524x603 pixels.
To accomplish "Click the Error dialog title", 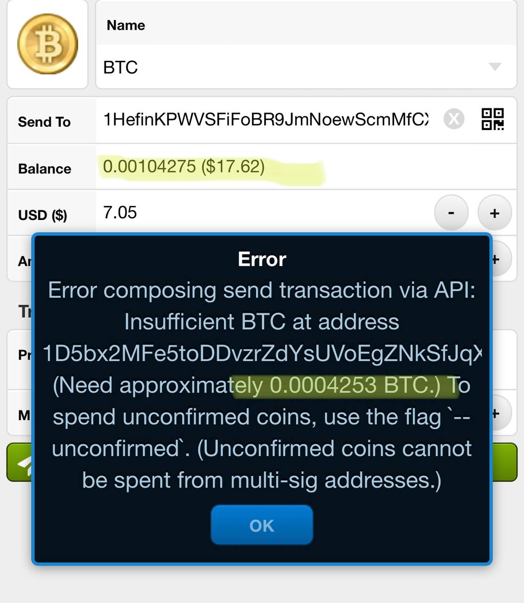I will pyautogui.click(x=262, y=259).
